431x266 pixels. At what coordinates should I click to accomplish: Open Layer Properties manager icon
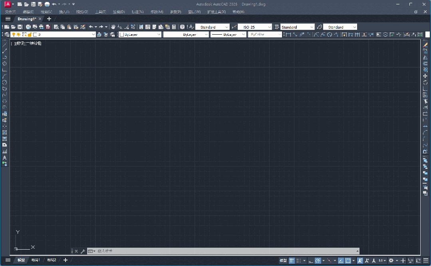point(7,35)
